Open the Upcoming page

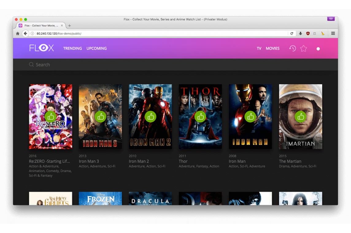[96, 49]
